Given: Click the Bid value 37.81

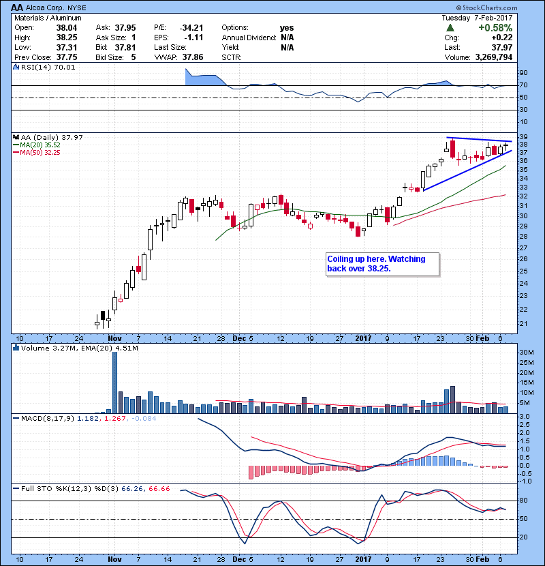Looking at the screenshot, I should coord(125,47).
